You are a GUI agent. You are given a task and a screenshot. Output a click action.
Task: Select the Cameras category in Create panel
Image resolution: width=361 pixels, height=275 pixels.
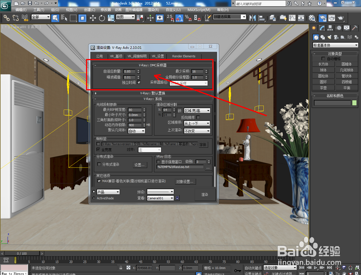click(x=336, y=37)
